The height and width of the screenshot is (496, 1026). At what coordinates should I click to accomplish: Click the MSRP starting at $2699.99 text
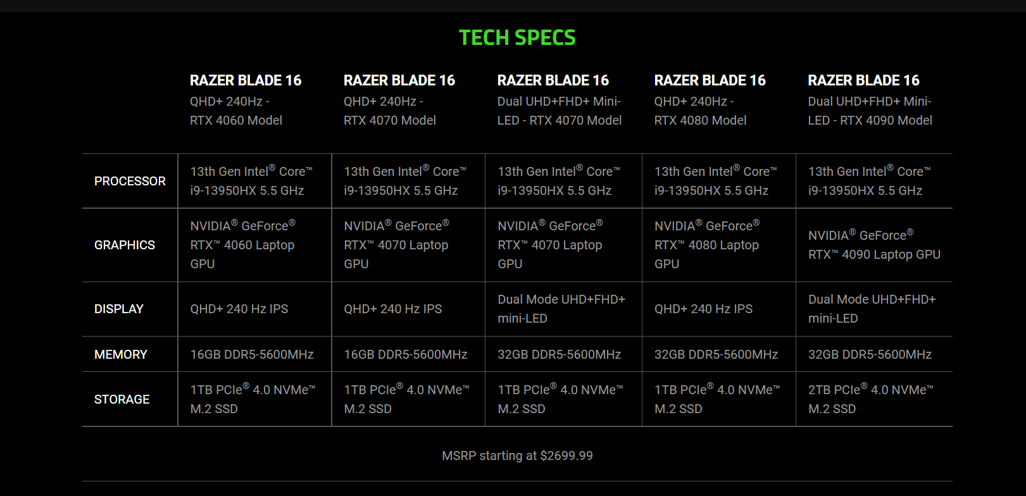517,456
